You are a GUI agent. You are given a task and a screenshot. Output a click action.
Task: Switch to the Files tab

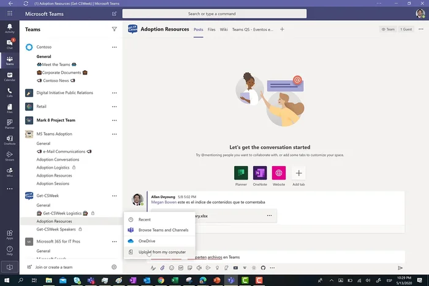tap(211, 29)
